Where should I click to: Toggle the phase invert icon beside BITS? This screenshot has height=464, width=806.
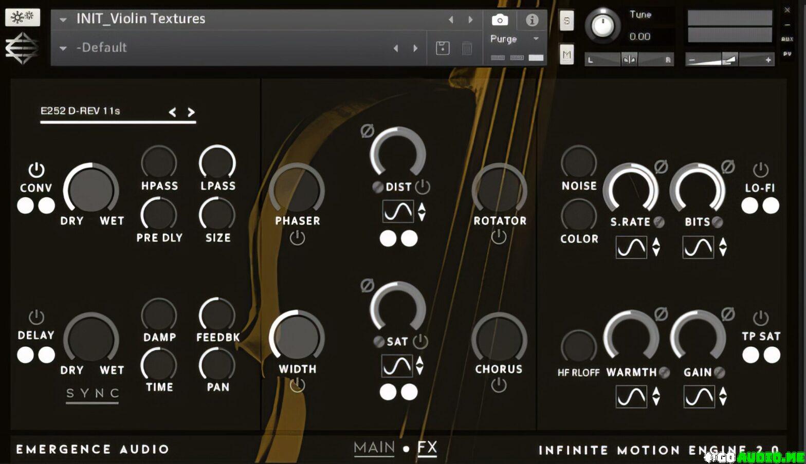coord(728,166)
